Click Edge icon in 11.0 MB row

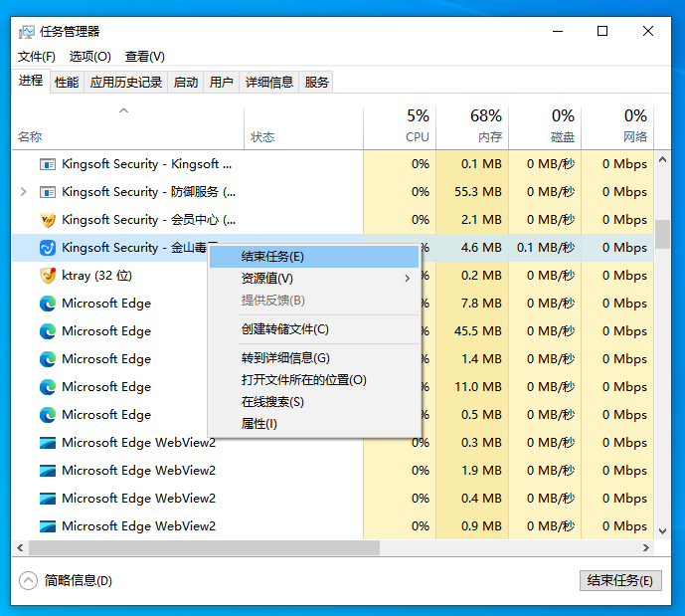click(48, 387)
